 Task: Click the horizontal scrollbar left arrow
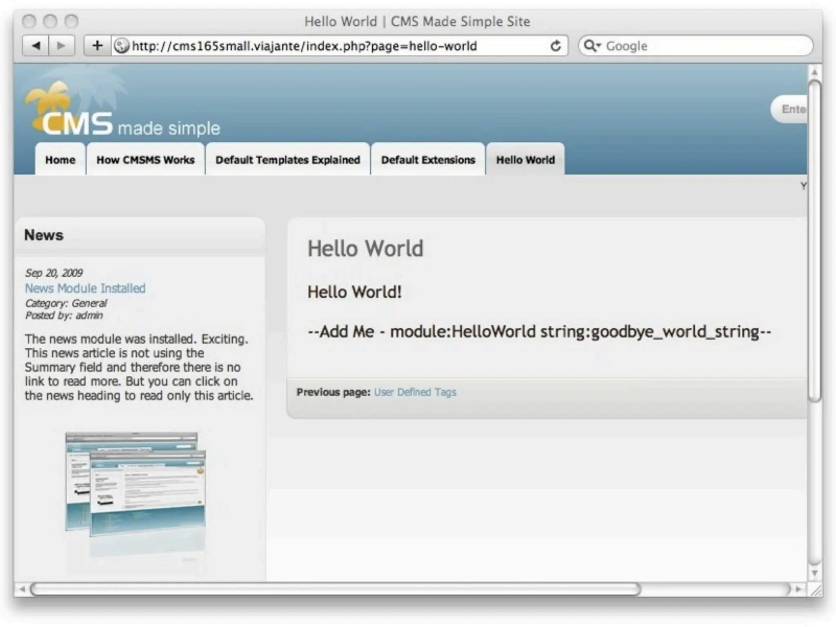coord(22,589)
